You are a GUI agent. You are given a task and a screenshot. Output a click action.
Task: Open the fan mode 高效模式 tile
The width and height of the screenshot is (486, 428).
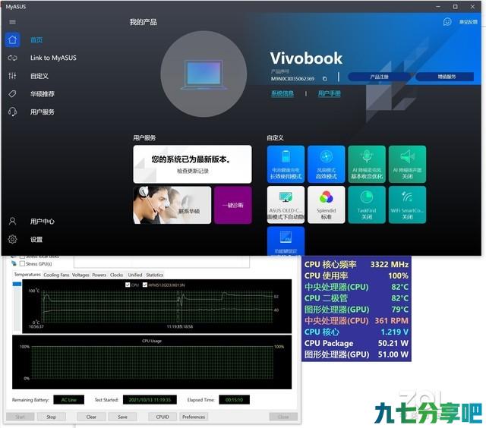pyautogui.click(x=326, y=164)
